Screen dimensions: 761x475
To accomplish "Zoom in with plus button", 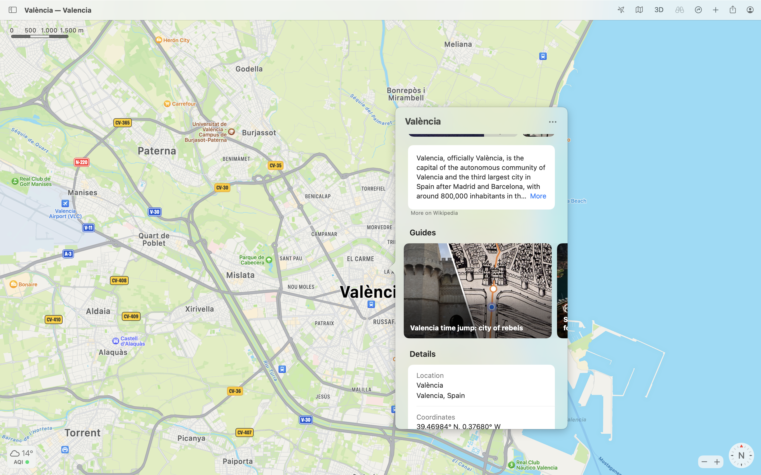I will (x=717, y=462).
